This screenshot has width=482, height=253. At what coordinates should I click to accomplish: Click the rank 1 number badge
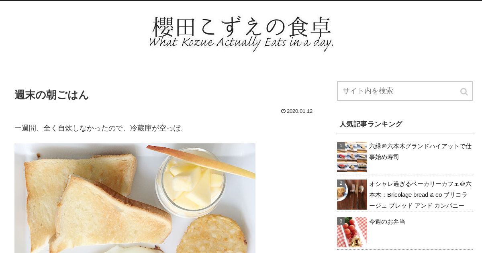341,145
